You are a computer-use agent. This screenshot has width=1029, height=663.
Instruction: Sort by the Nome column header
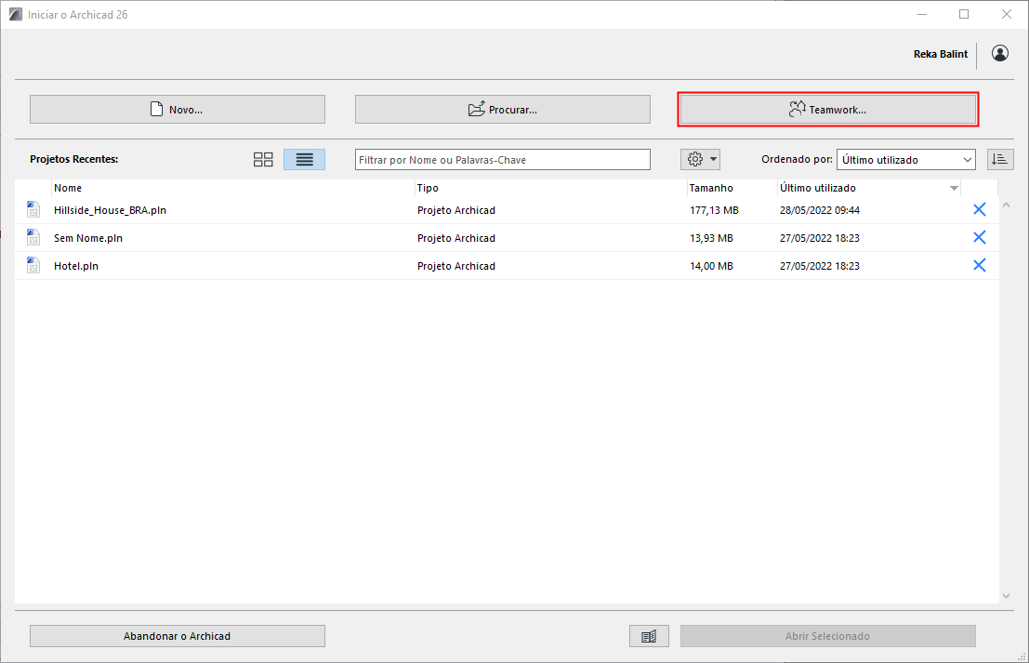(233, 188)
